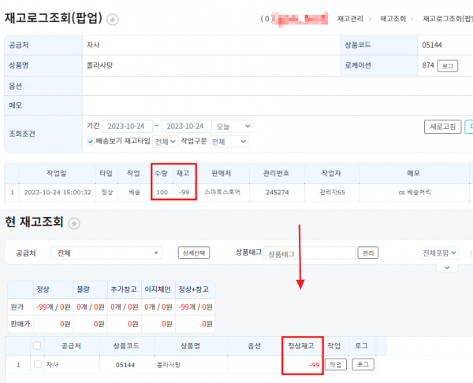Expand the 공급처 전체 dropdown
This screenshot has width=473, height=383.
[108, 253]
